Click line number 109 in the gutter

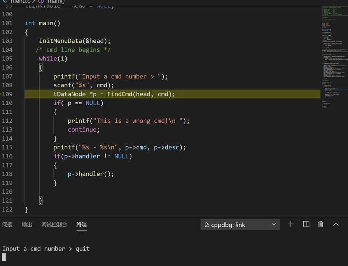[x=7, y=94]
